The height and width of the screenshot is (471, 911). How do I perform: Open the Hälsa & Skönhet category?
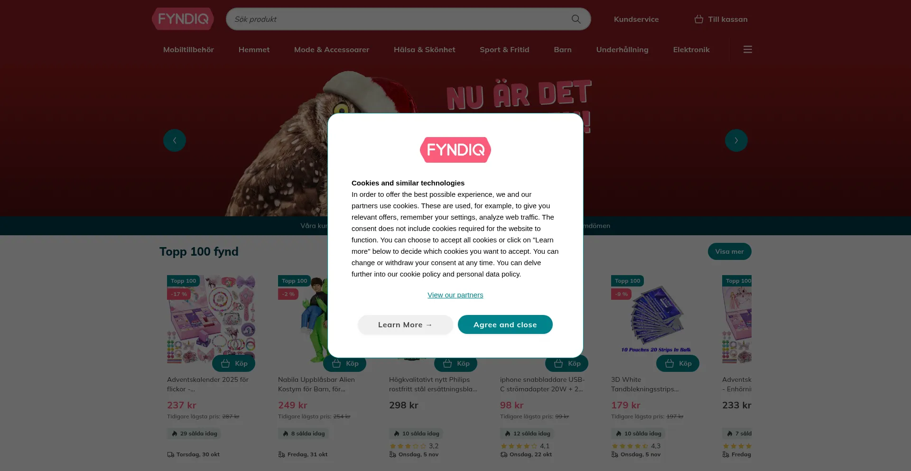(424, 49)
